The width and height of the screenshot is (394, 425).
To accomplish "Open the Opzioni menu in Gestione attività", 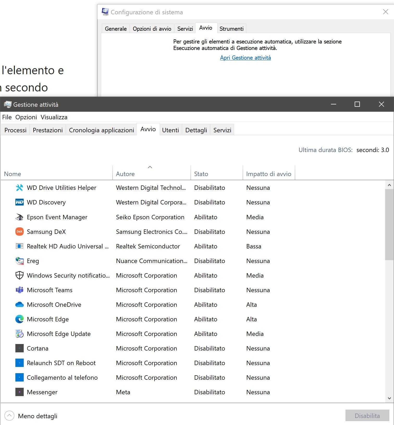I will (x=26, y=117).
